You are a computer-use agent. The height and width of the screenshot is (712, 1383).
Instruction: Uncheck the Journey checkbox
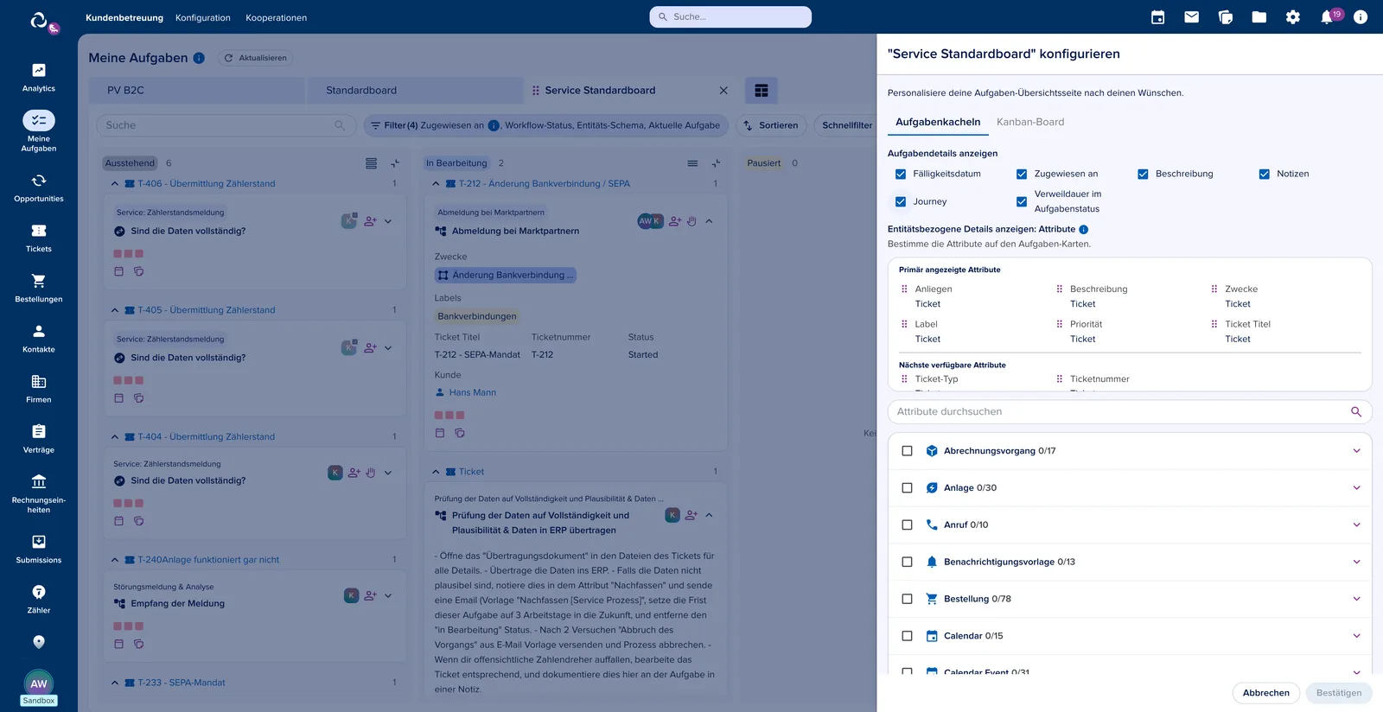click(901, 201)
